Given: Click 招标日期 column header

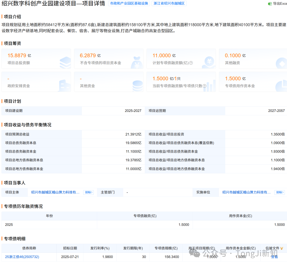Looking at the screenshot, I should [70, 248].
